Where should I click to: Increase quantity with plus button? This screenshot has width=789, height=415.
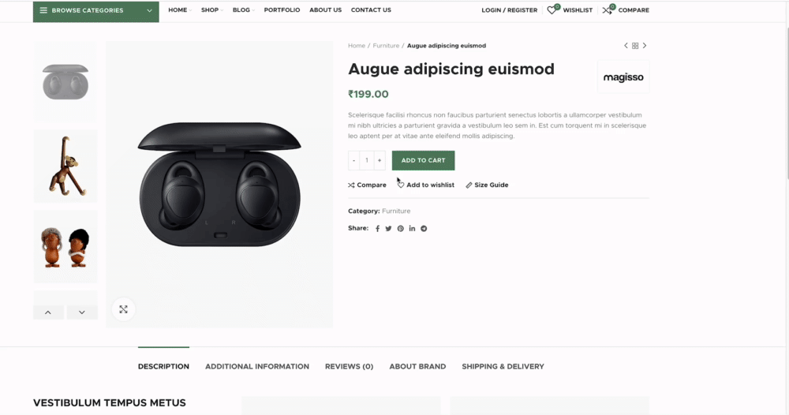(380, 160)
